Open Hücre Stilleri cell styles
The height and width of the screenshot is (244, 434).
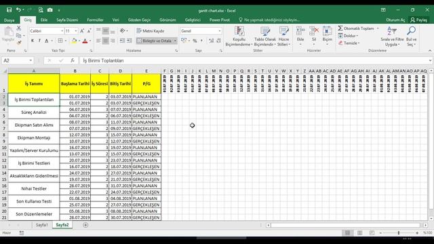tap(283, 36)
